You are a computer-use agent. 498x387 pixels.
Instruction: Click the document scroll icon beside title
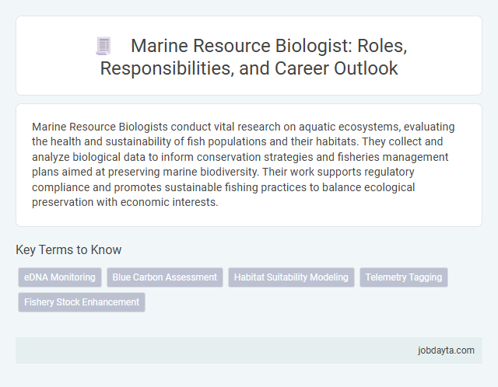103,46
